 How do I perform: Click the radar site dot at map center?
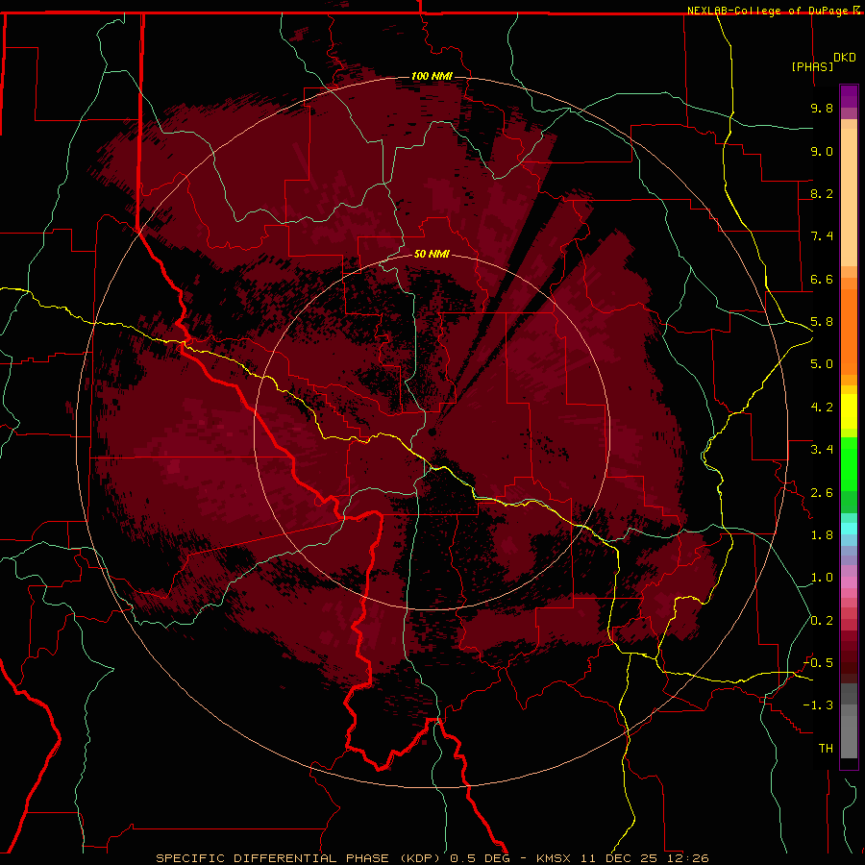coord(432,432)
